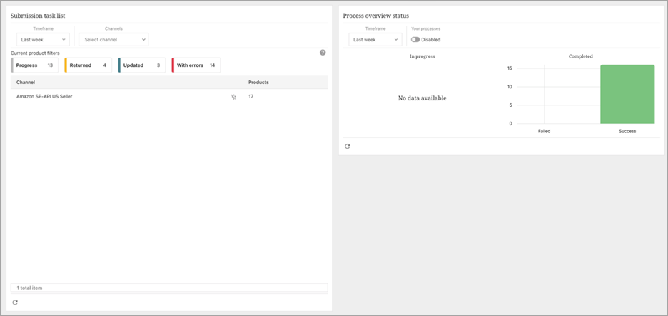Click the disconnected plug icon in Amazon row
The image size is (668, 316).
click(233, 97)
